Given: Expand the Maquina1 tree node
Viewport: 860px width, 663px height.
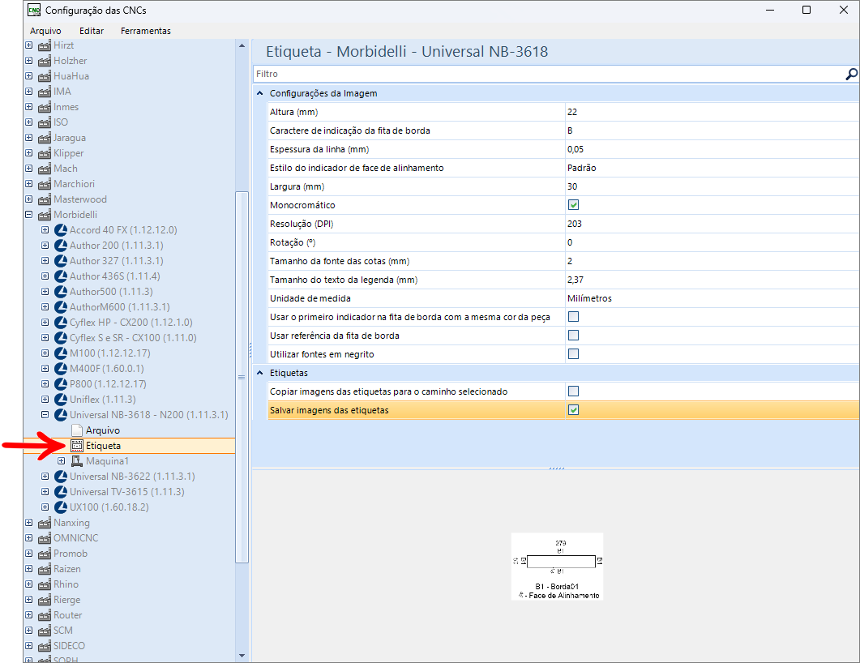Looking at the screenshot, I should click(62, 461).
